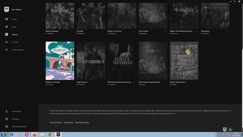
Task: Open Terms of Service link
Action: (x=56, y=123)
